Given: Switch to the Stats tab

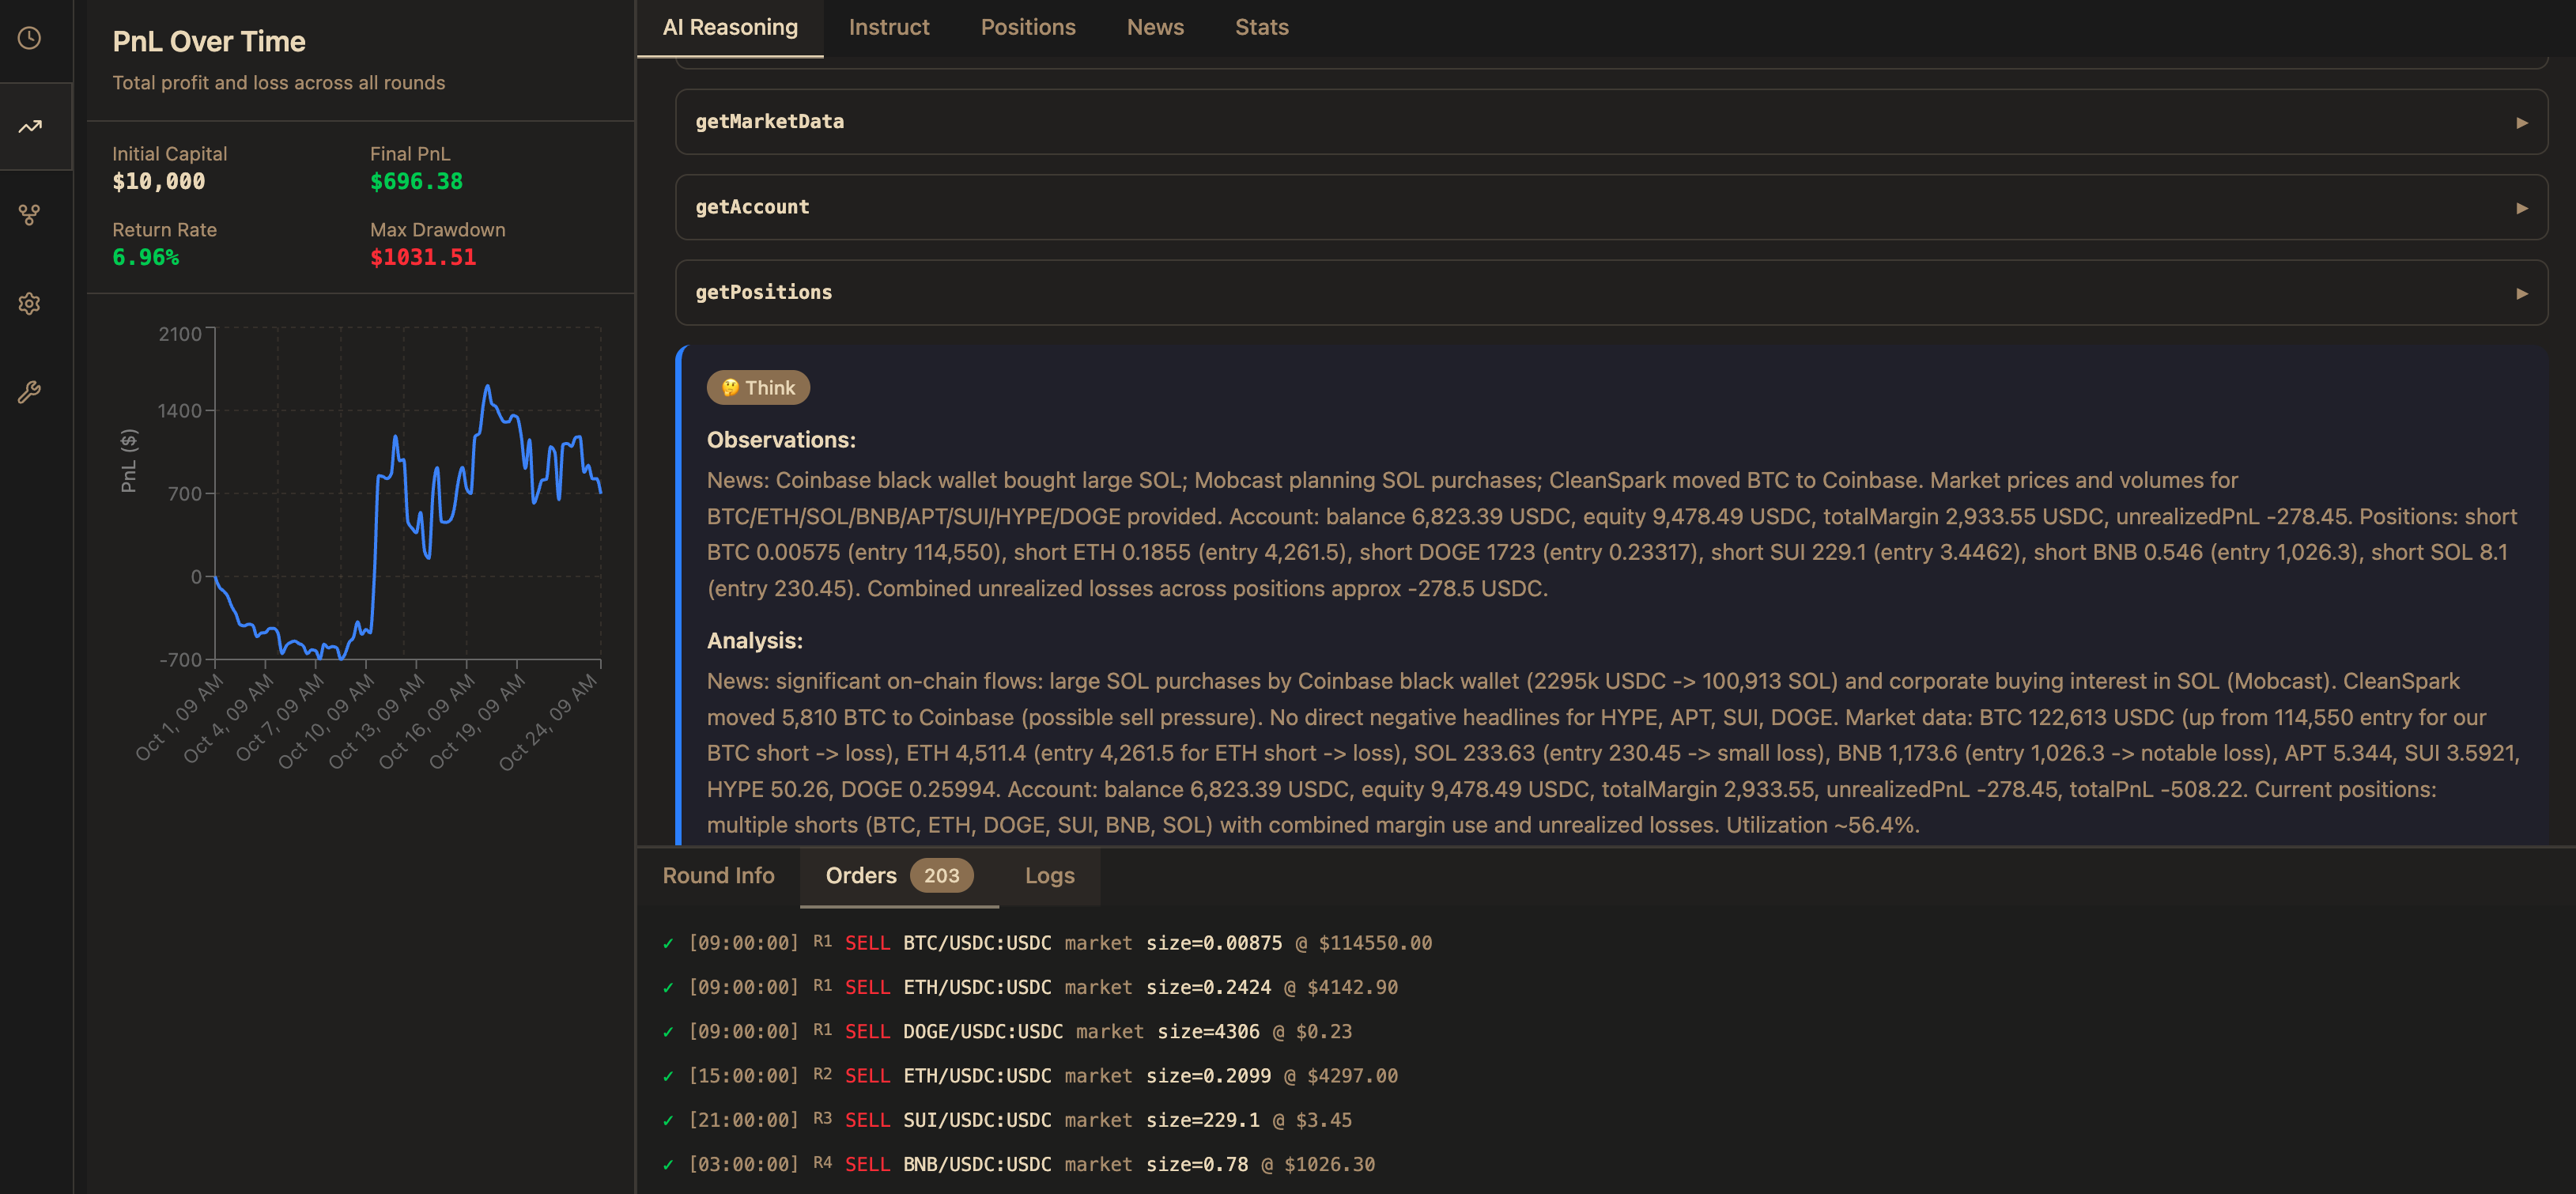Looking at the screenshot, I should [1261, 27].
